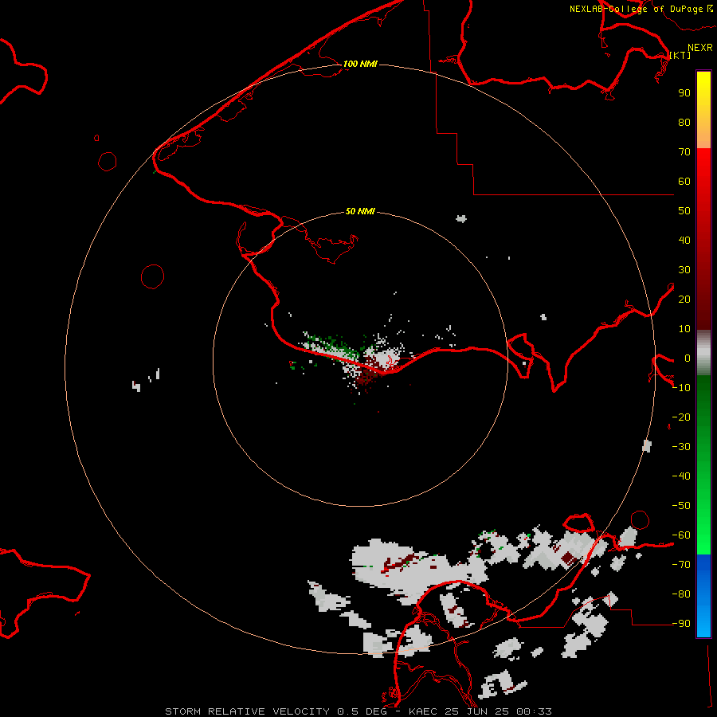Image resolution: width=717 pixels, height=717 pixels.
Task: Click the "50 NMI" range ring label
Action: (360, 211)
